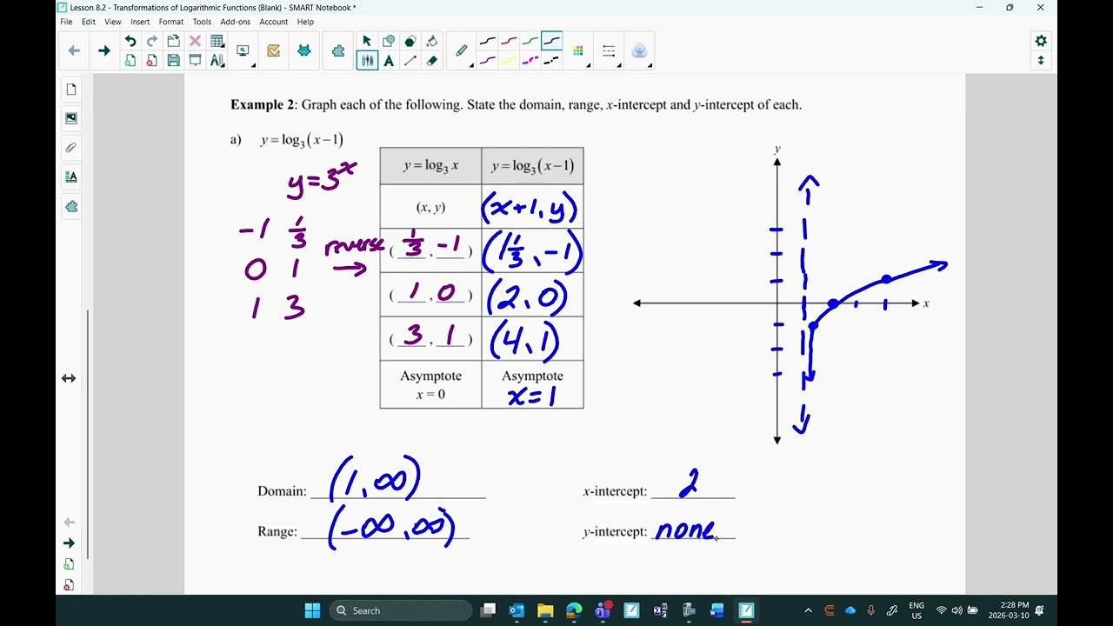Select the Eraser tool
This screenshot has height=626, width=1113.
click(432, 61)
